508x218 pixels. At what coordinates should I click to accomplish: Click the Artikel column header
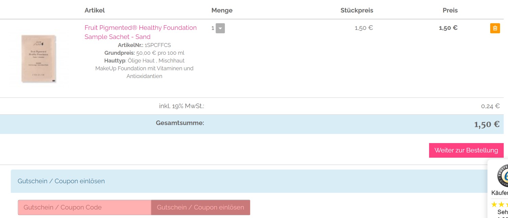[x=94, y=10]
